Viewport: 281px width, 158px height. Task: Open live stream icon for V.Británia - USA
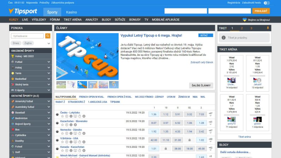75,142
